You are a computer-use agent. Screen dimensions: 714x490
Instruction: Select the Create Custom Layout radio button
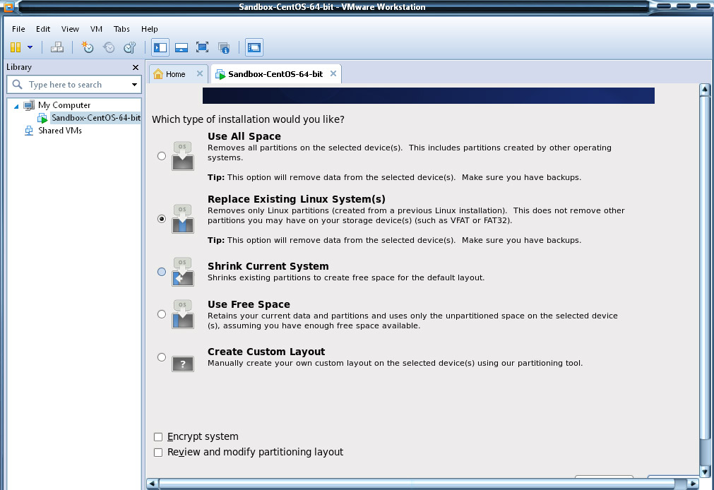tap(162, 357)
